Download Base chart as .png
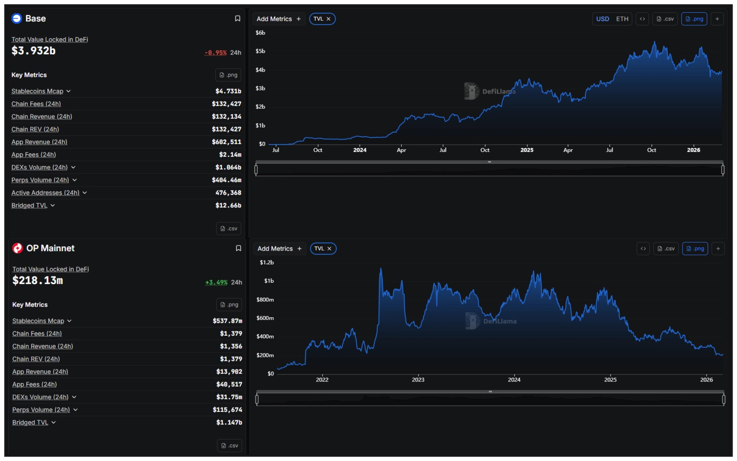The height and width of the screenshot is (461, 737). [x=694, y=19]
